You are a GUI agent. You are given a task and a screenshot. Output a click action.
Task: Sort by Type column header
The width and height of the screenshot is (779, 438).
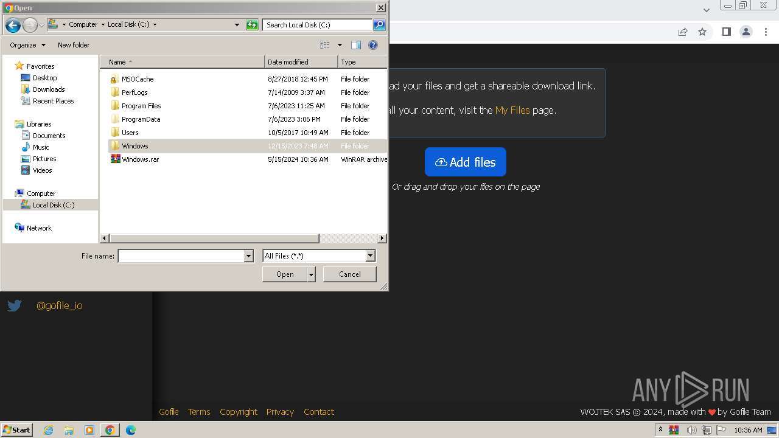click(362, 62)
